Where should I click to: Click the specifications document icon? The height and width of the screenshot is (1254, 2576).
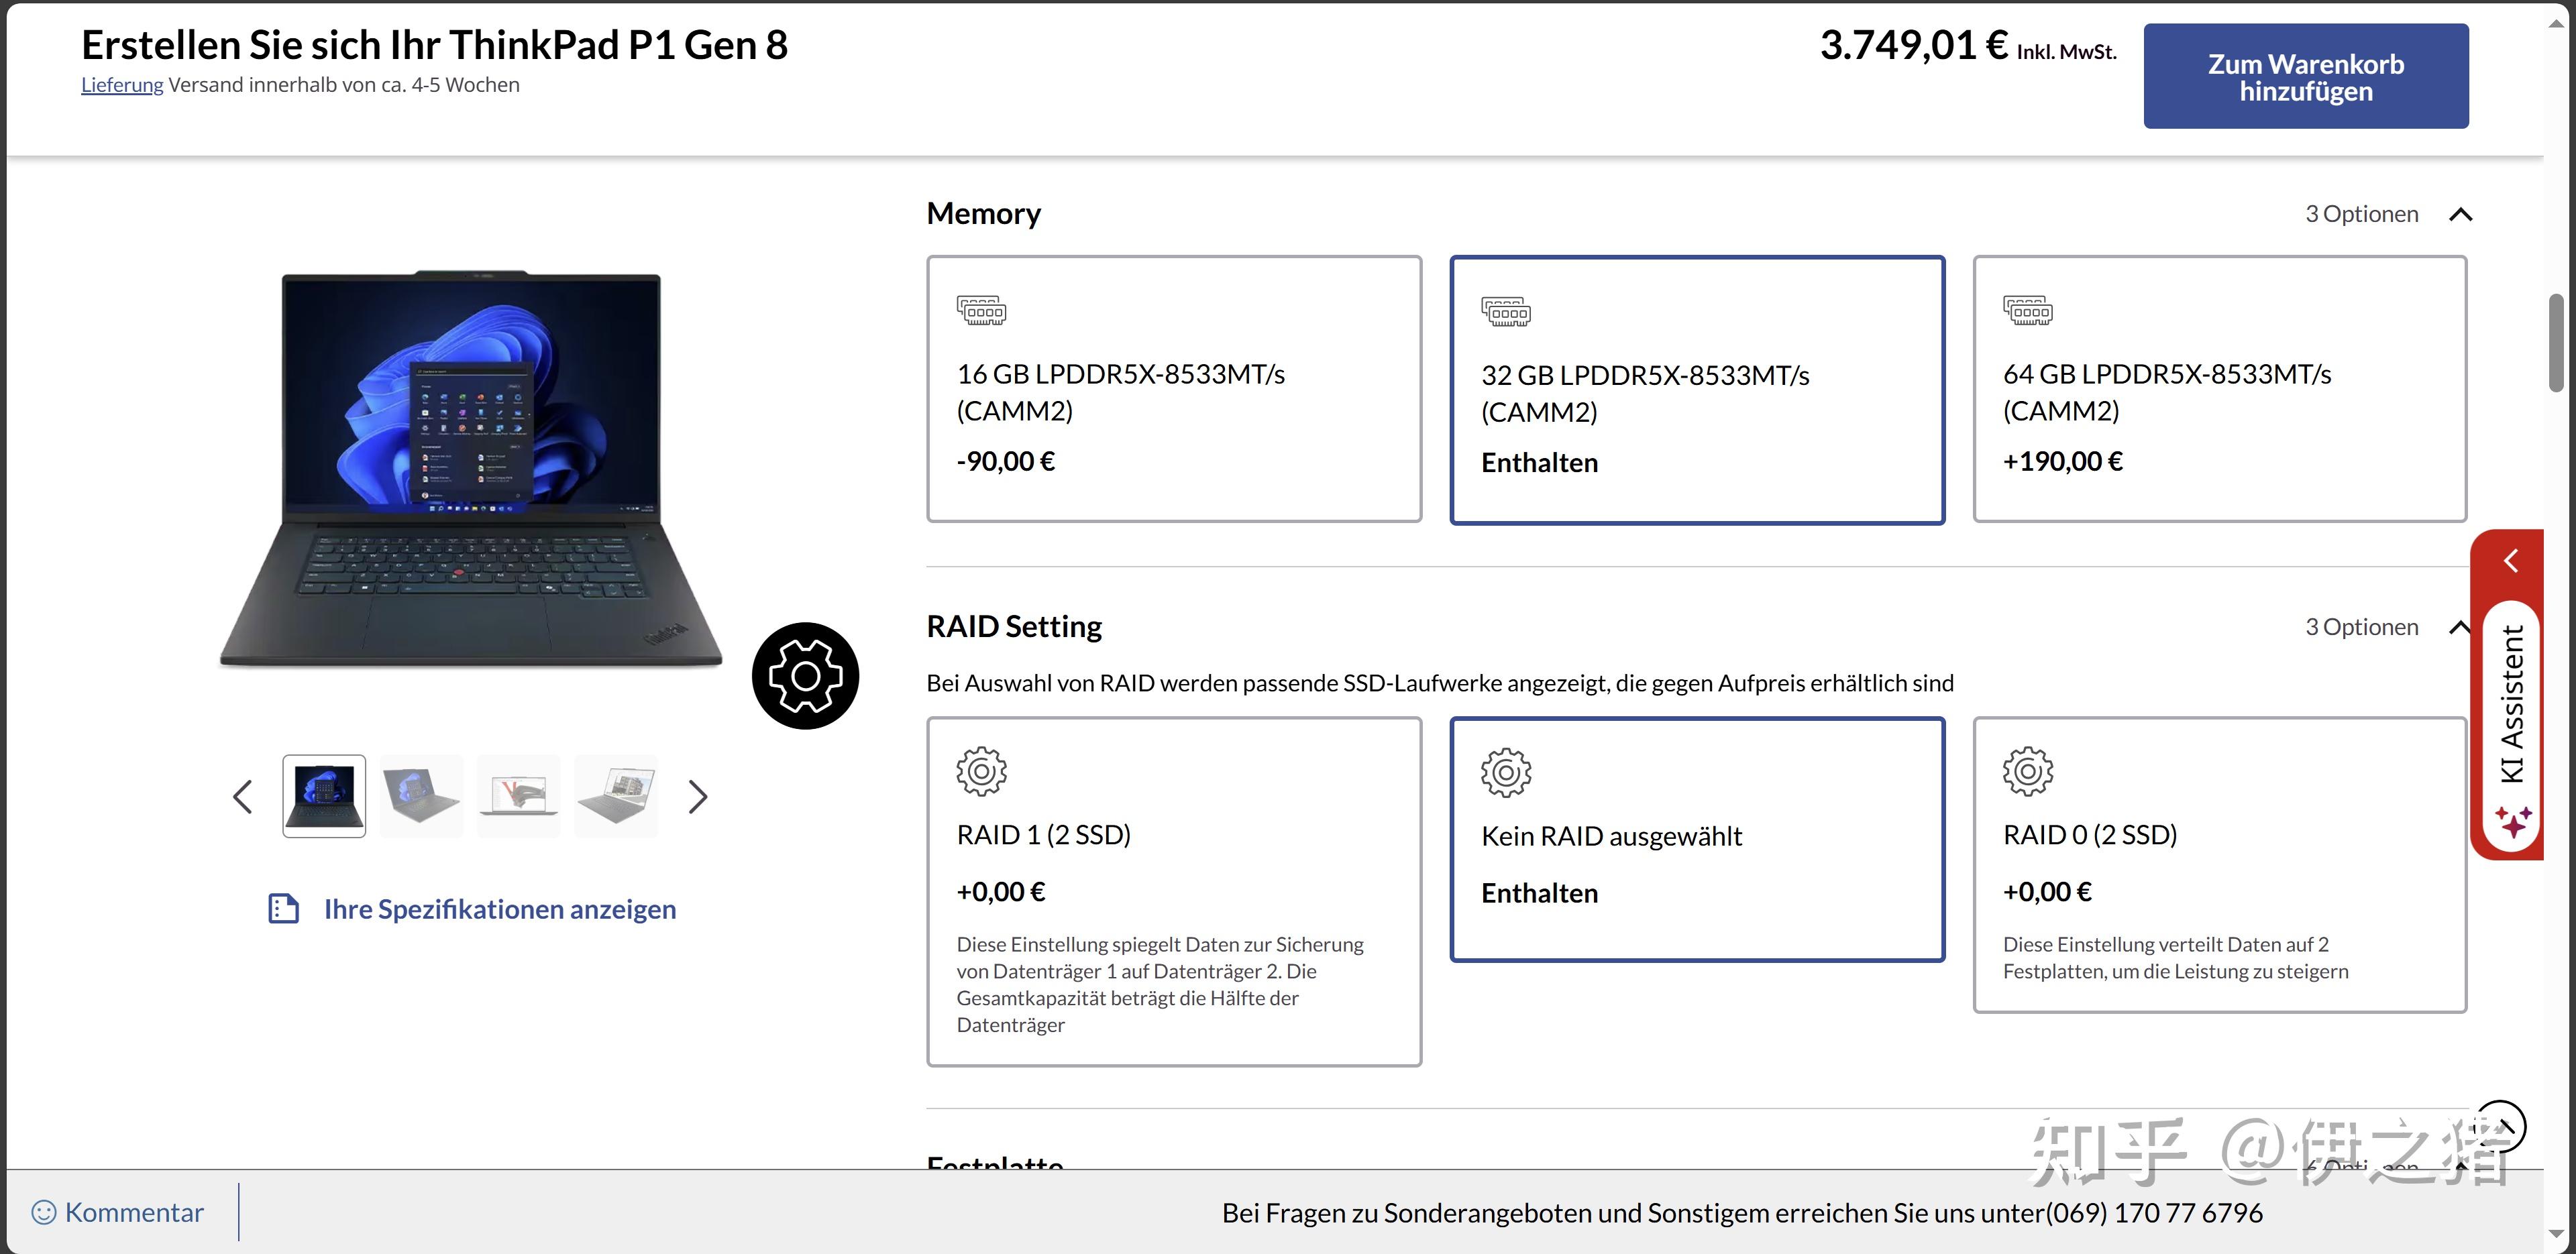(x=284, y=909)
